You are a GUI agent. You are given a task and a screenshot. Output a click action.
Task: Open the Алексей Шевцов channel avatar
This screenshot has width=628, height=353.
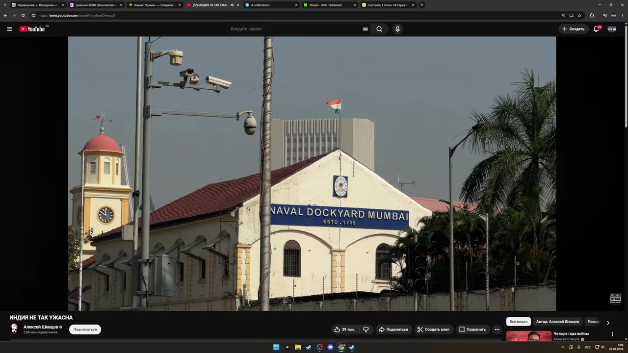click(x=14, y=329)
